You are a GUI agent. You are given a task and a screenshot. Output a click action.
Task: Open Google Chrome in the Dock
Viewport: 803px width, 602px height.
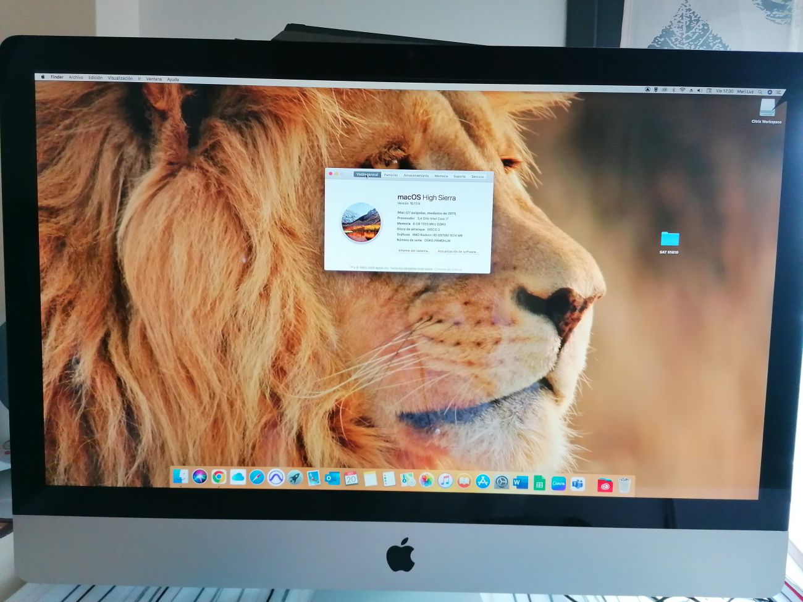219,477
